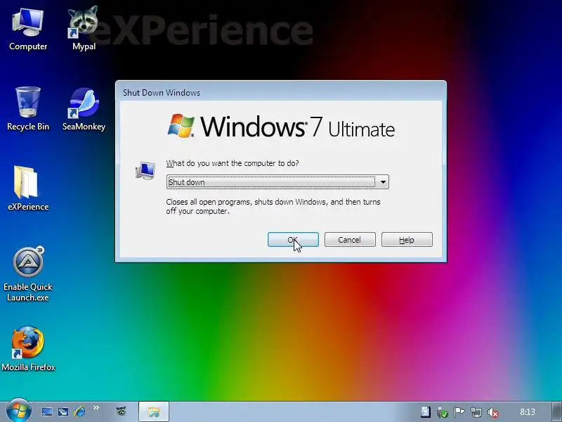Click the Shut Down Windows title bar
Screen dimensions: 562x422
pyautogui.click(x=281, y=92)
